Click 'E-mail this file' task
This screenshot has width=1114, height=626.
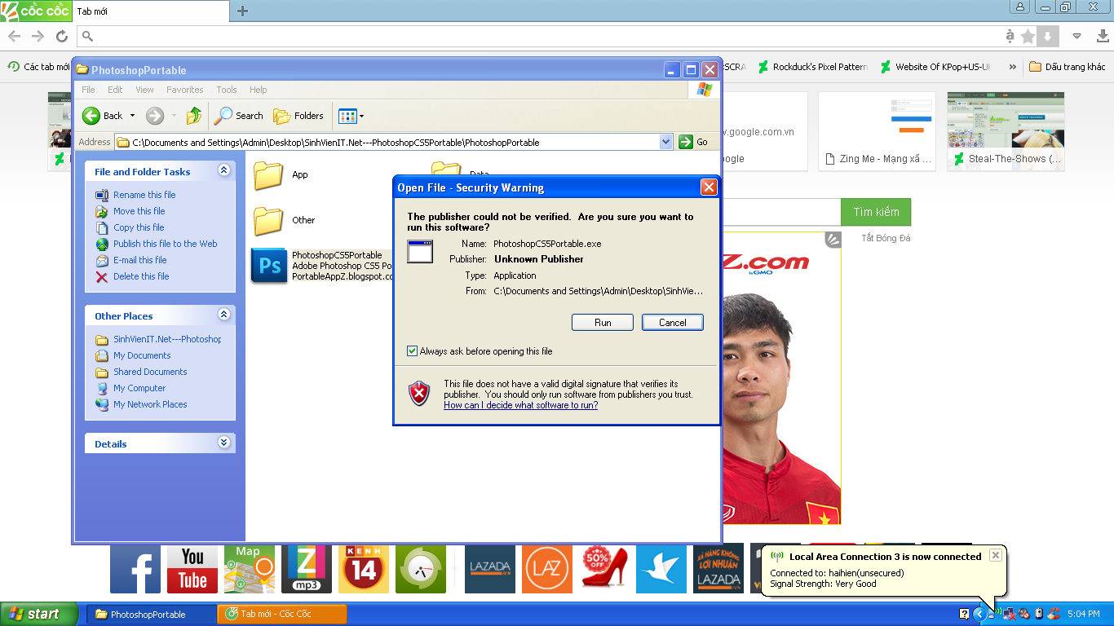(x=140, y=260)
